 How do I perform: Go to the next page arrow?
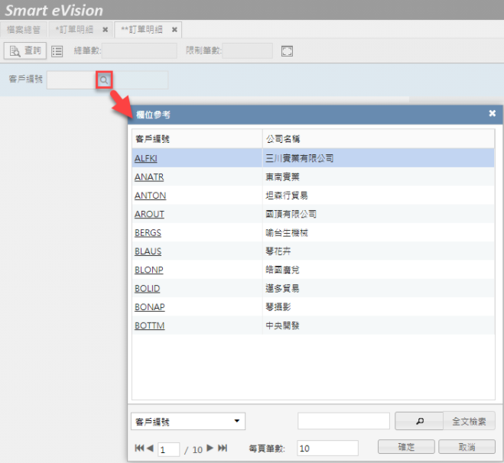point(210,448)
